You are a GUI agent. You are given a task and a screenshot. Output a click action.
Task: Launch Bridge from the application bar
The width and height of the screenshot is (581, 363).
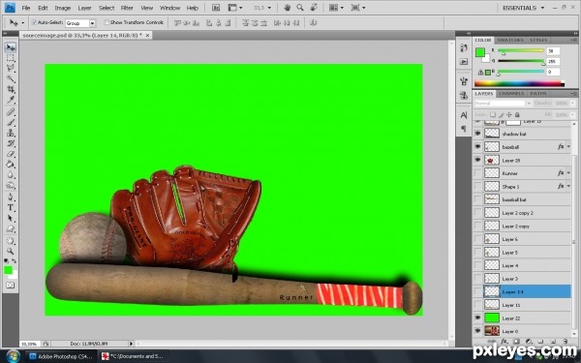pyautogui.click(x=216, y=8)
